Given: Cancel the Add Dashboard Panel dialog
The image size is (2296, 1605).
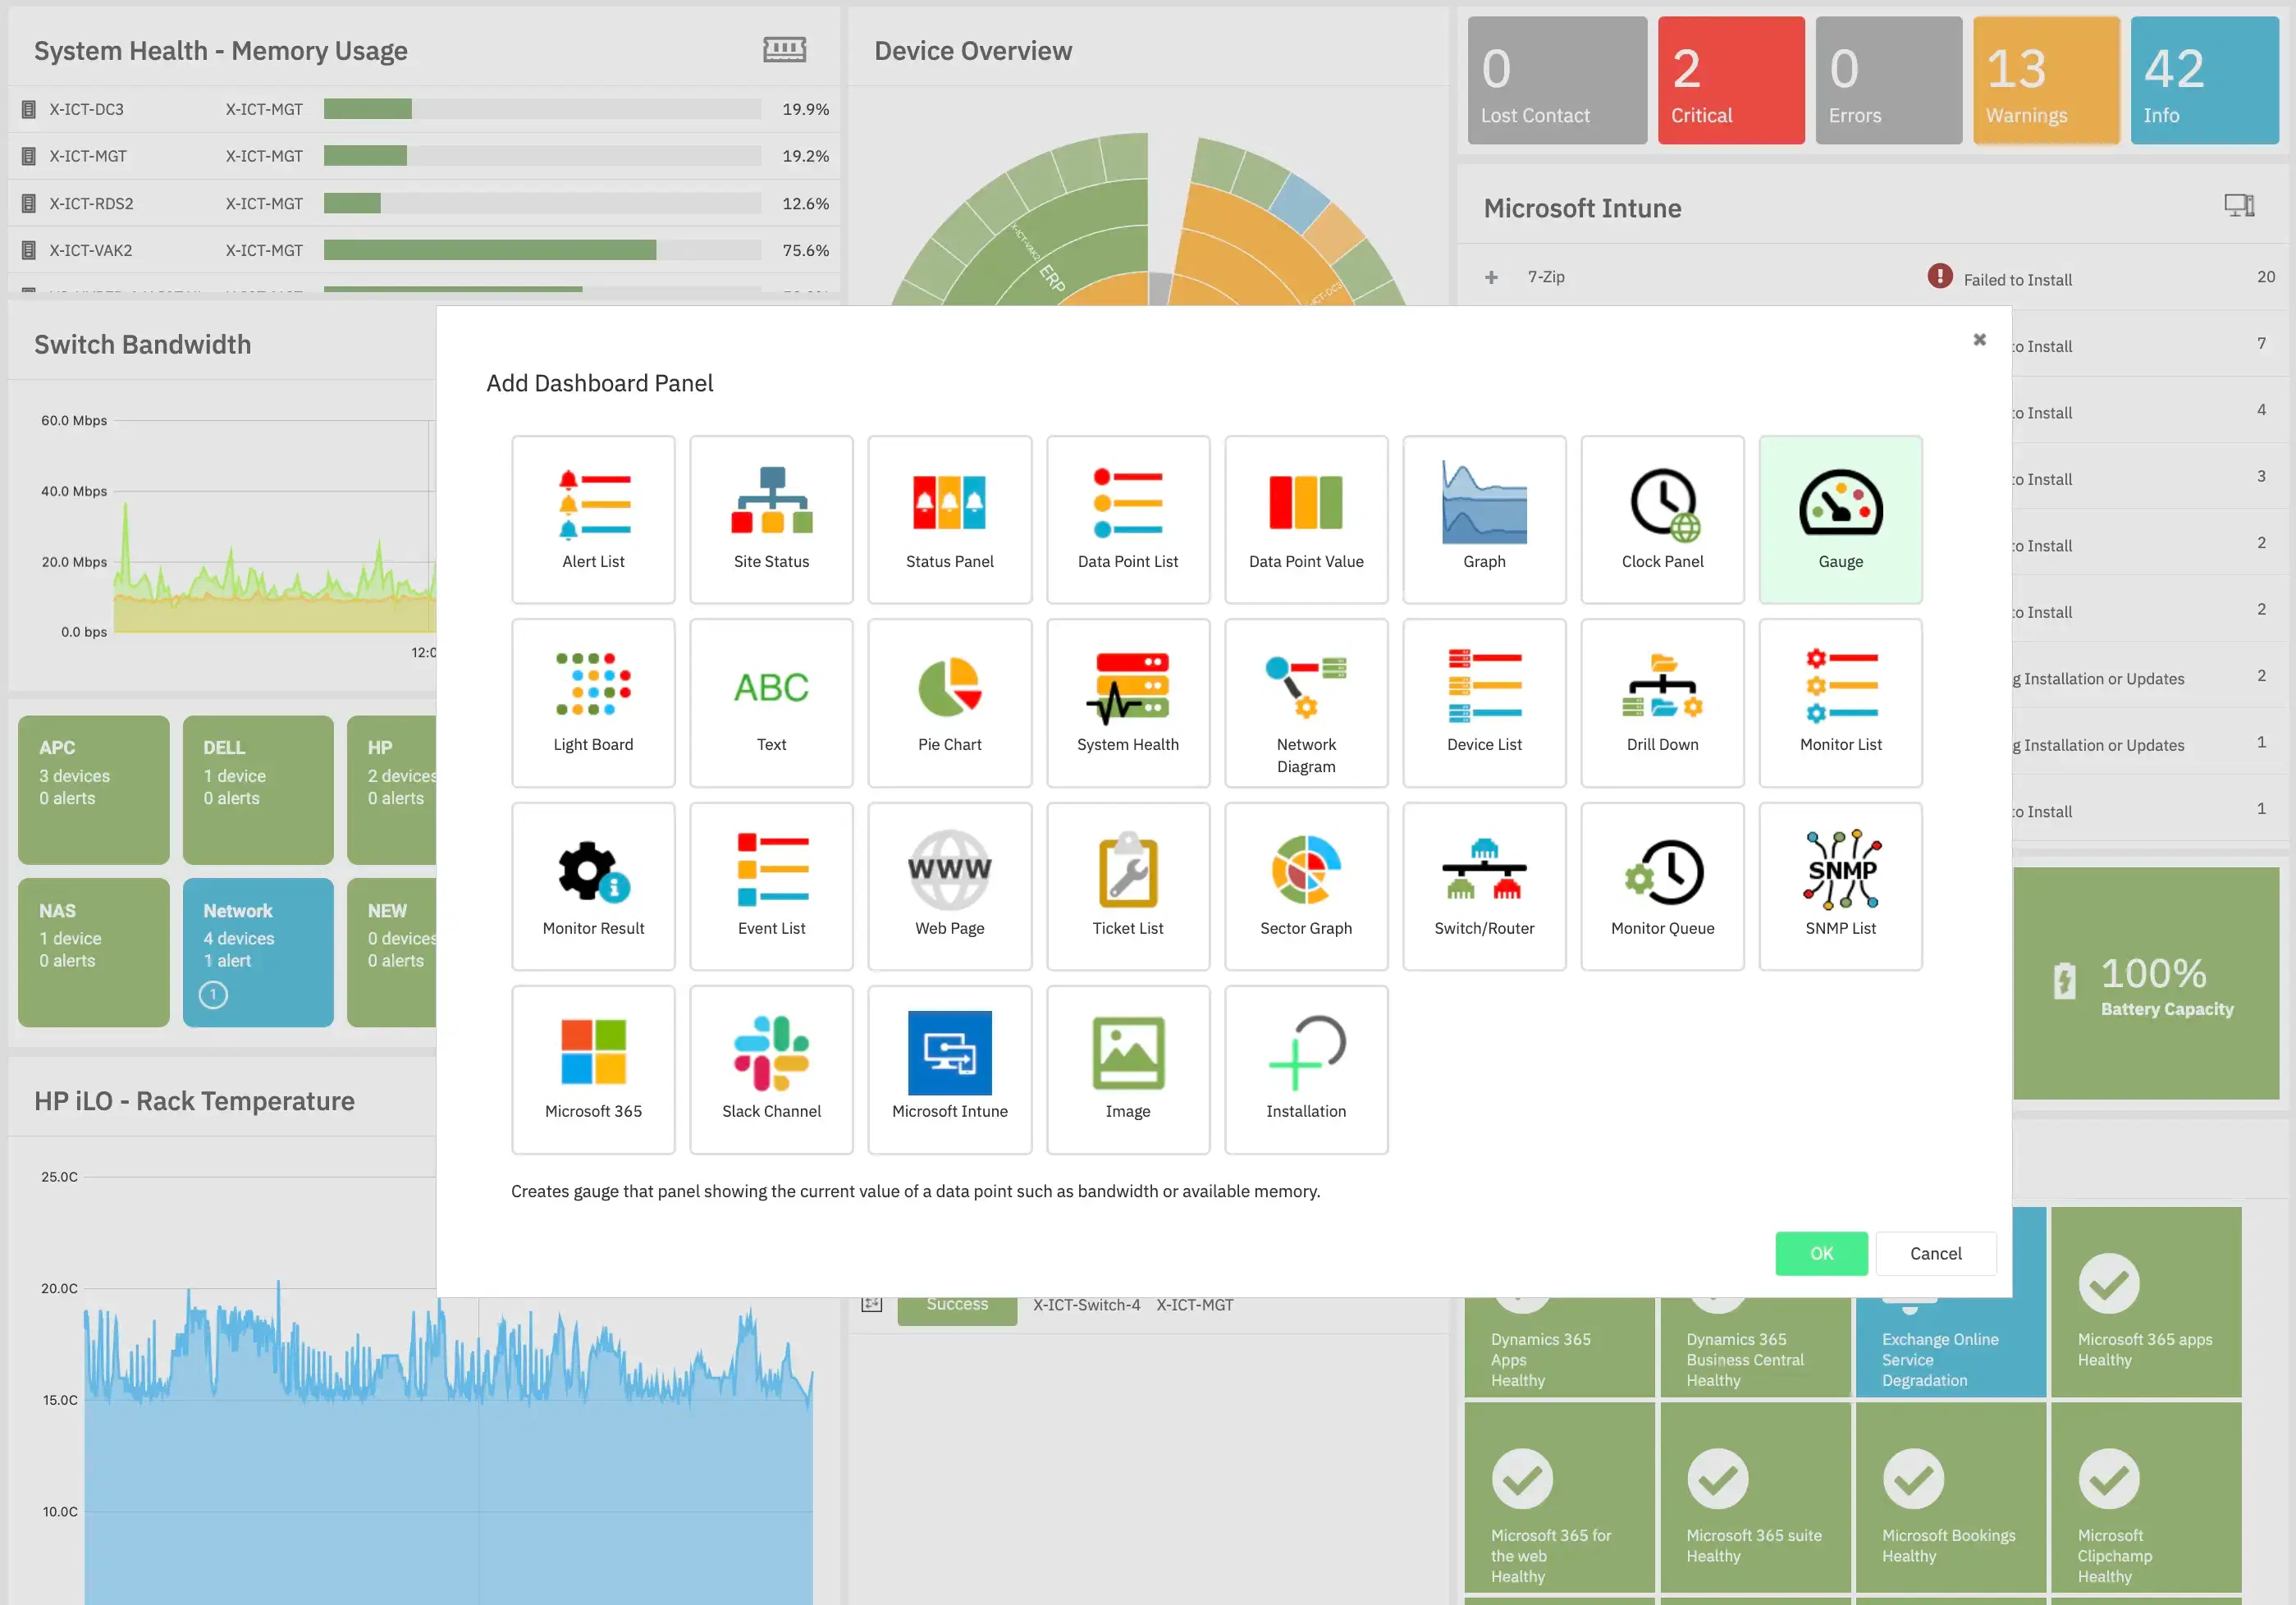Looking at the screenshot, I should (1936, 1253).
